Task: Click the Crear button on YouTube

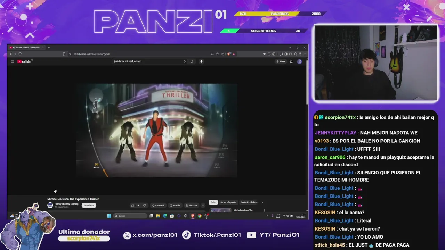Action: pos(281,61)
